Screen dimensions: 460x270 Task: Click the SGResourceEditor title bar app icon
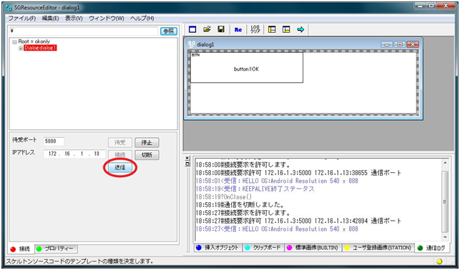click(x=9, y=7)
